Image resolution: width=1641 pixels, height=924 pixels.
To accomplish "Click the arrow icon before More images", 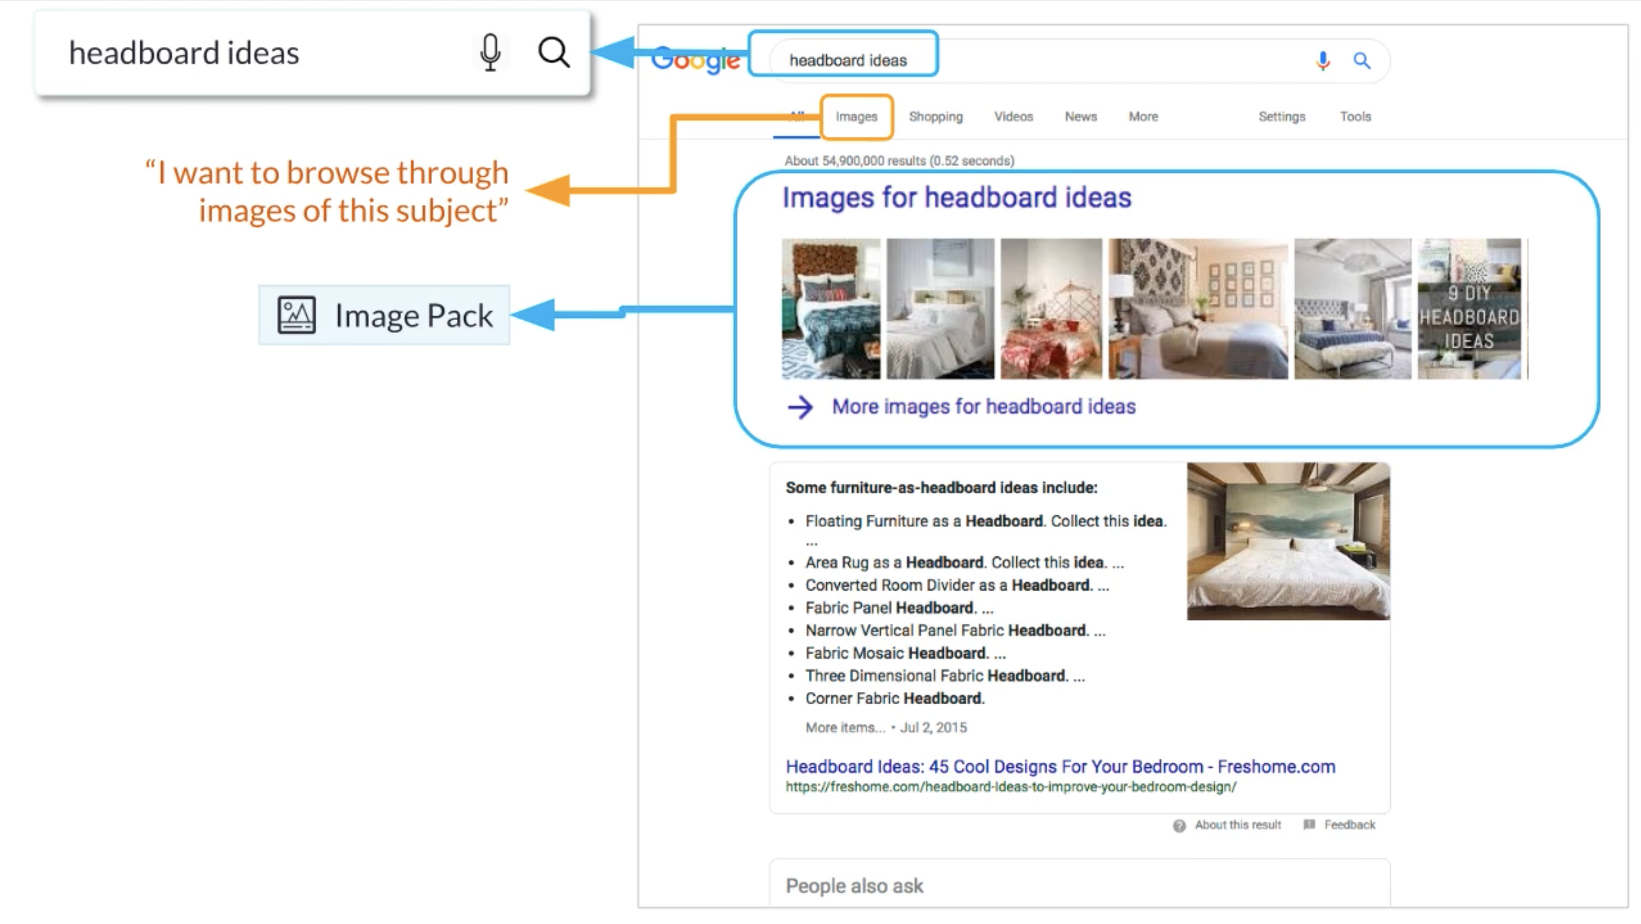I will 800,407.
